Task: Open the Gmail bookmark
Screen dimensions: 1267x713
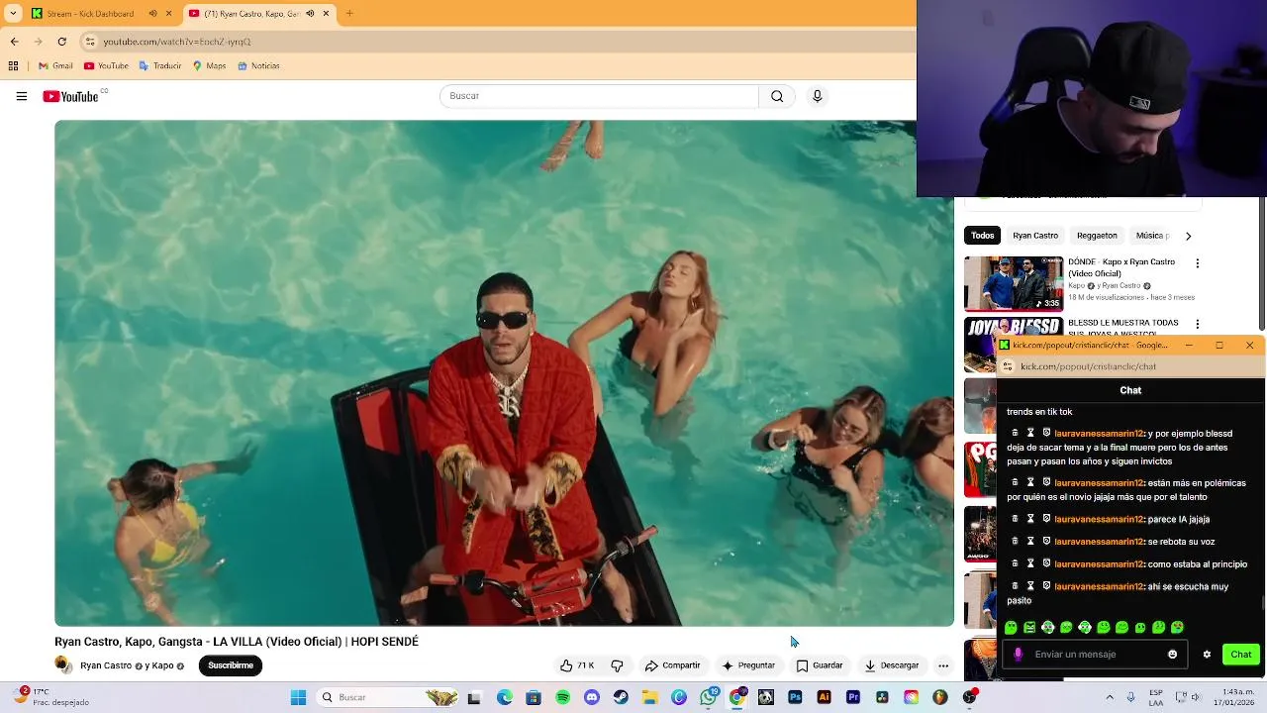Action: pyautogui.click(x=55, y=66)
